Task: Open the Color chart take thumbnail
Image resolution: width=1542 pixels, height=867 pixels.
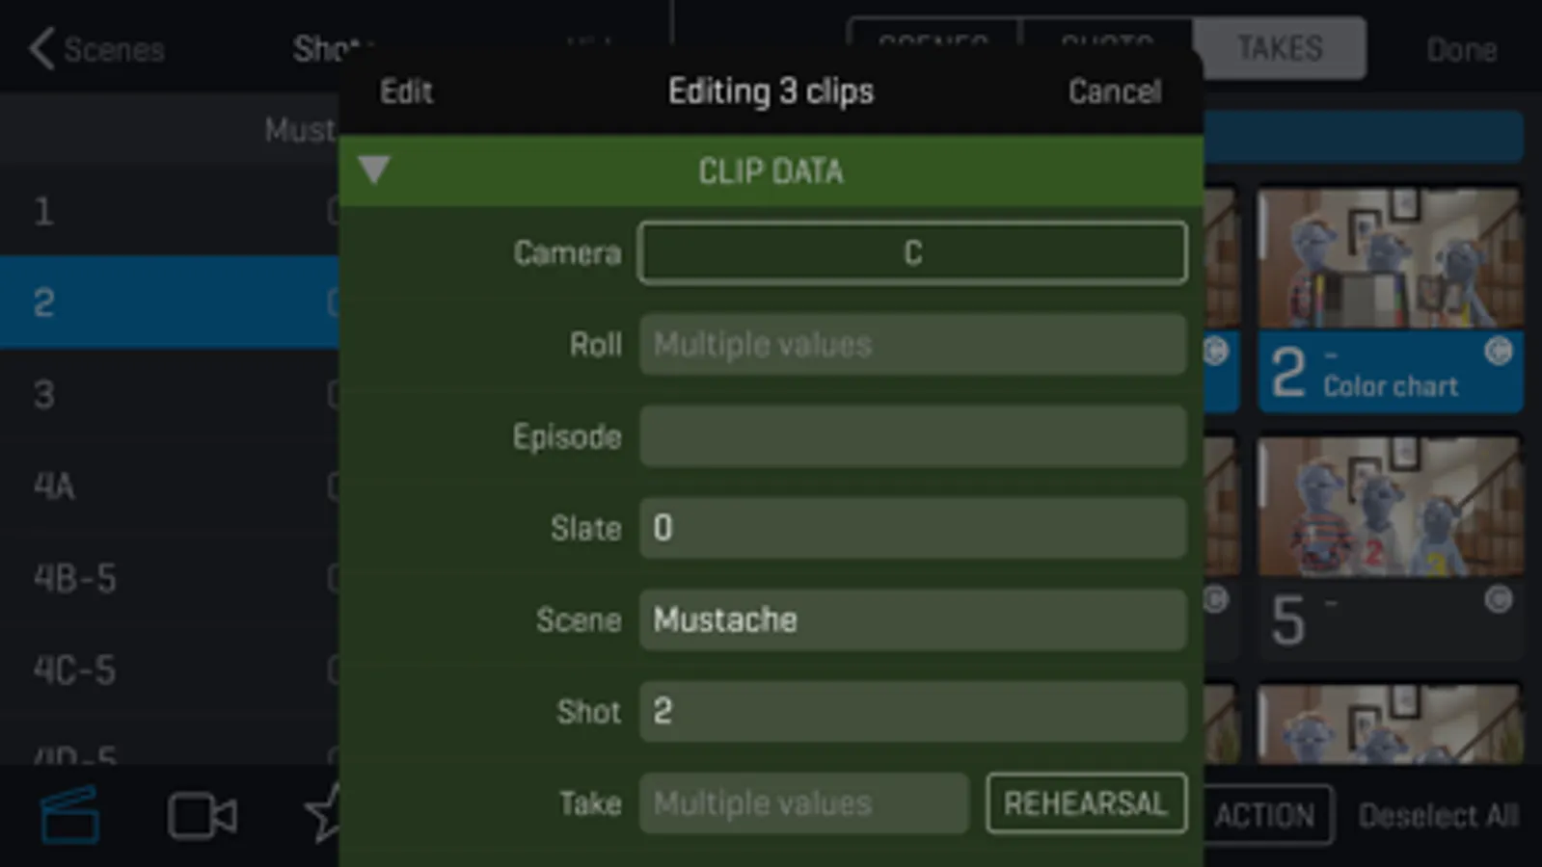Action: click(1390, 258)
